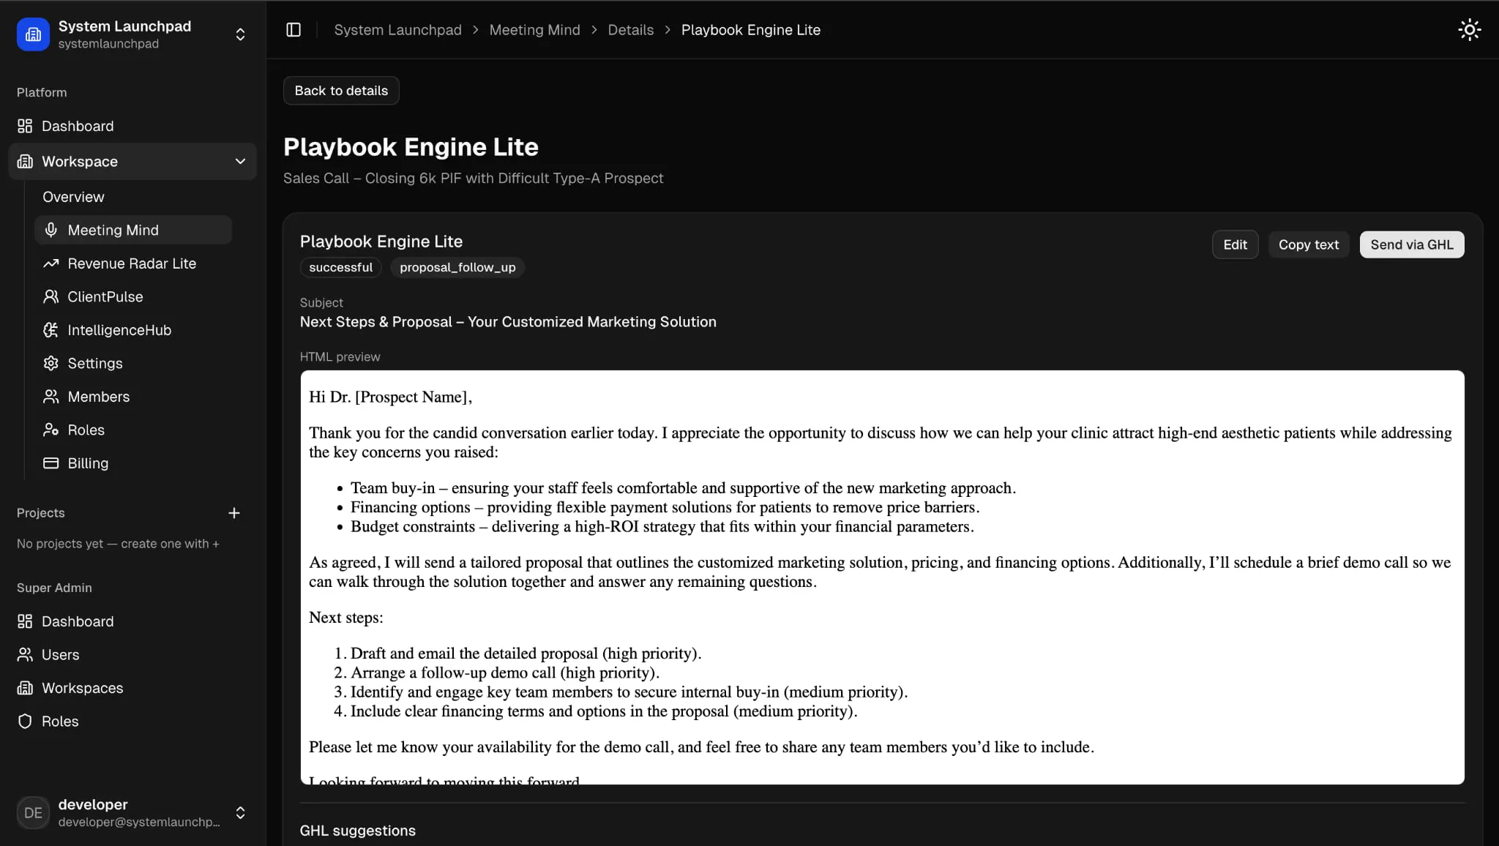
Task: Click Meeting Mind breadcrumb link
Action: click(x=534, y=30)
